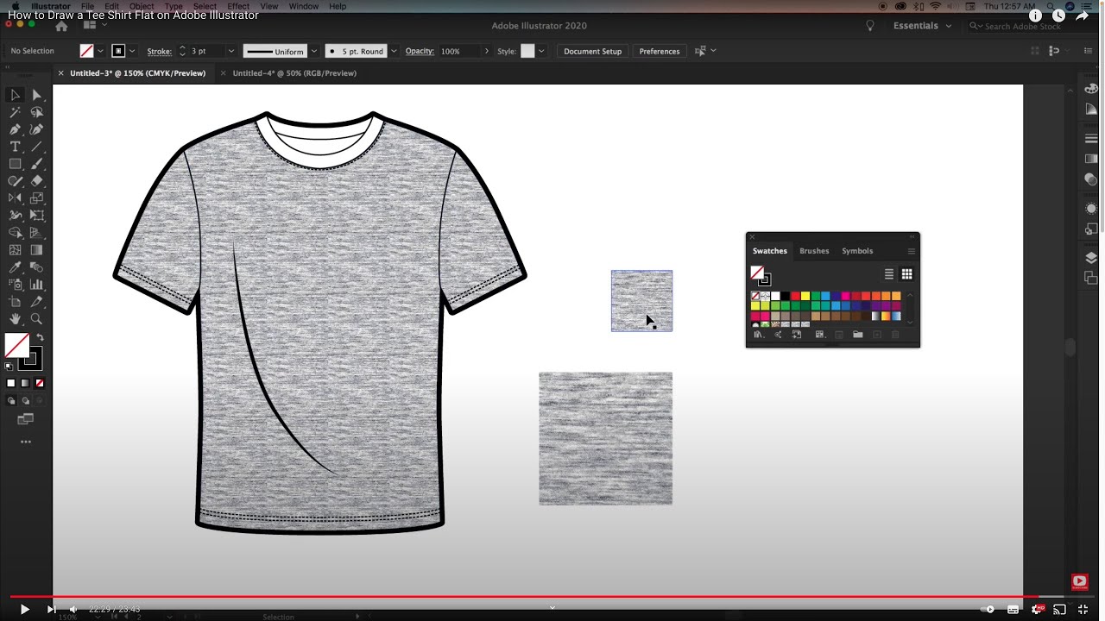Screen dimensions: 1105x621
Task: Select the Shape Builder tool
Action: (15, 233)
